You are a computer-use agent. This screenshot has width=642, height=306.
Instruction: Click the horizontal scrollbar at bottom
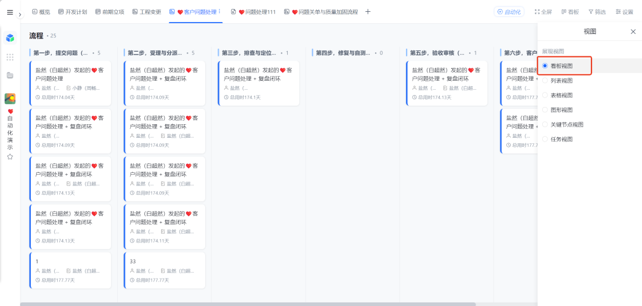point(248,304)
